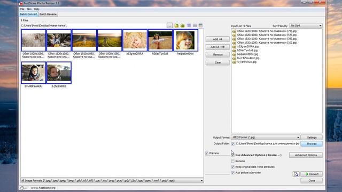The image size is (342, 192).
Task: Open conversion preview magnifier icon
Action: point(296,174)
